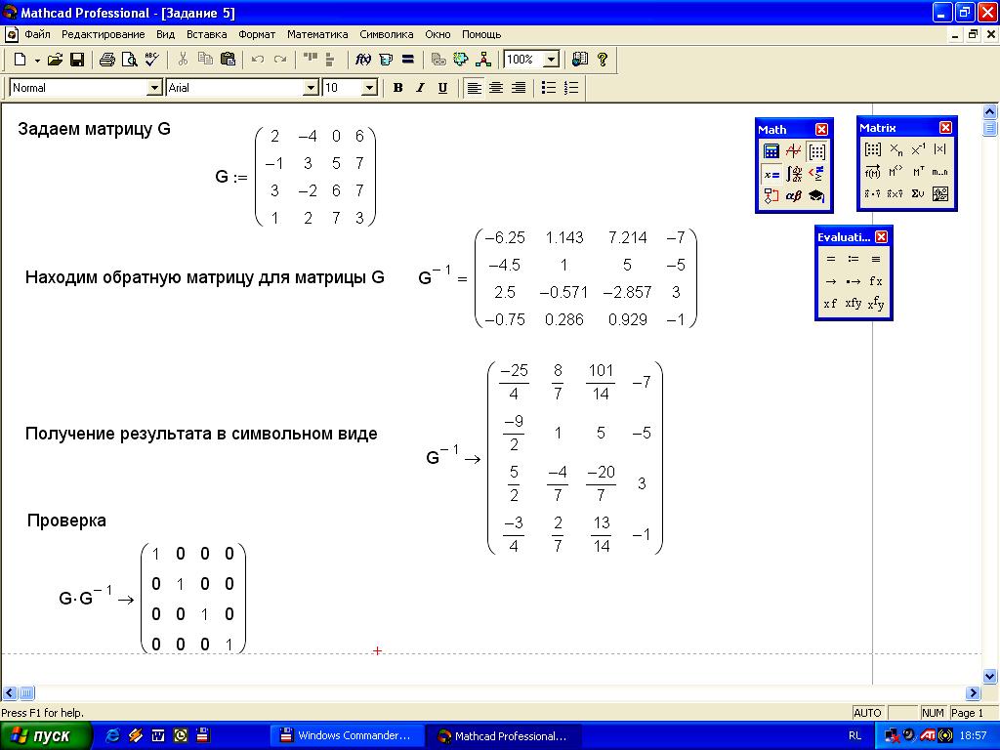This screenshot has height=750, width=1000.
Task: Insert range variable m..n
Action: click(940, 172)
